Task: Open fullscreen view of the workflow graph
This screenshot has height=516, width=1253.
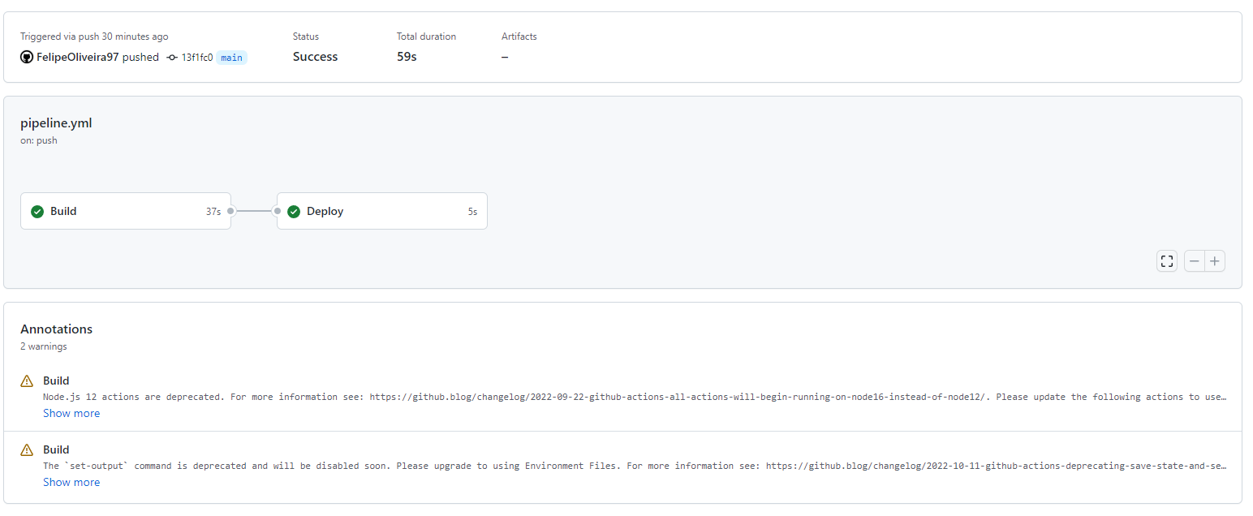Action: [1166, 260]
